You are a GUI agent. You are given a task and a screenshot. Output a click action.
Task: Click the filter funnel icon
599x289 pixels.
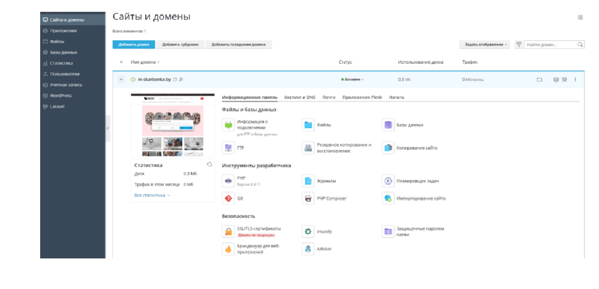519,45
